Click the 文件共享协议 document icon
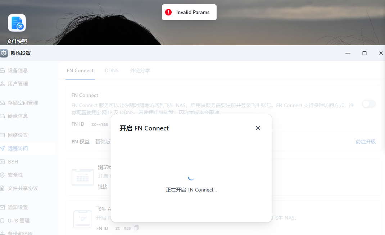Screen dimensions: 385x235 (x=2, y=188)
